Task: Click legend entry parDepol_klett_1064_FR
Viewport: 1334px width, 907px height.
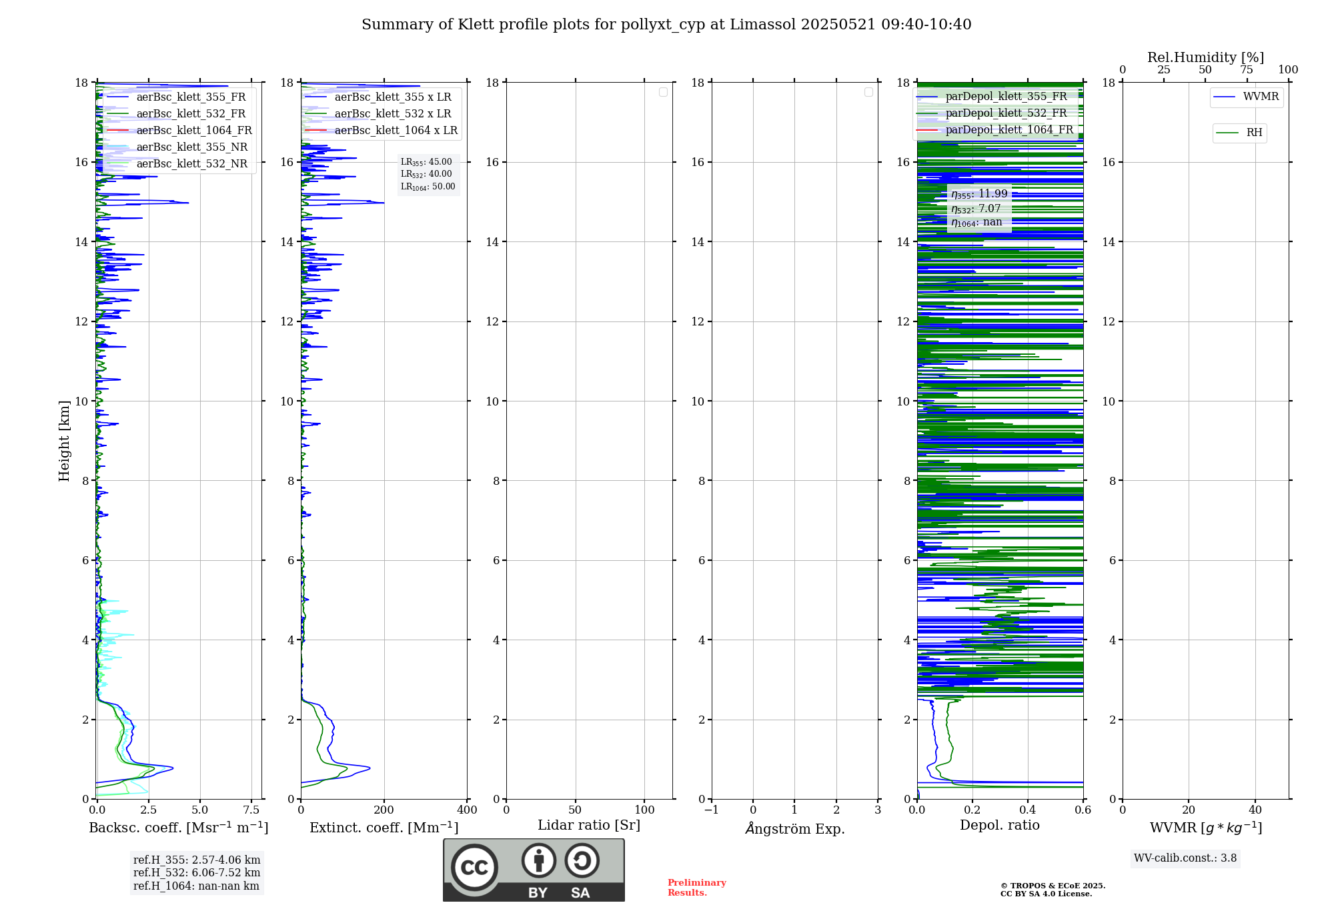Action: click(1009, 129)
